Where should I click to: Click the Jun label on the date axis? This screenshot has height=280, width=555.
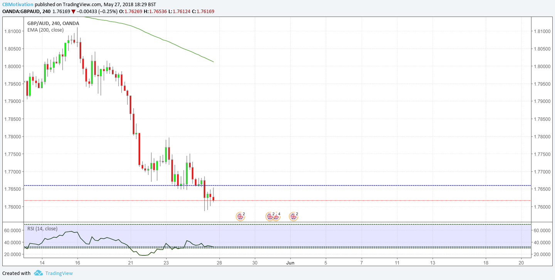pyautogui.click(x=290, y=263)
